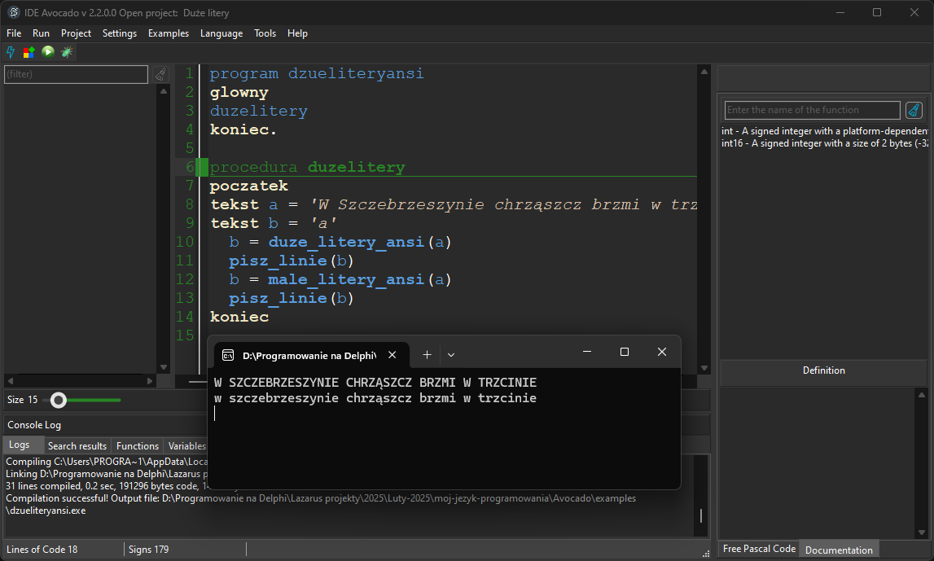Clear function search with blue broom icon
934x561 pixels.
pos(914,110)
